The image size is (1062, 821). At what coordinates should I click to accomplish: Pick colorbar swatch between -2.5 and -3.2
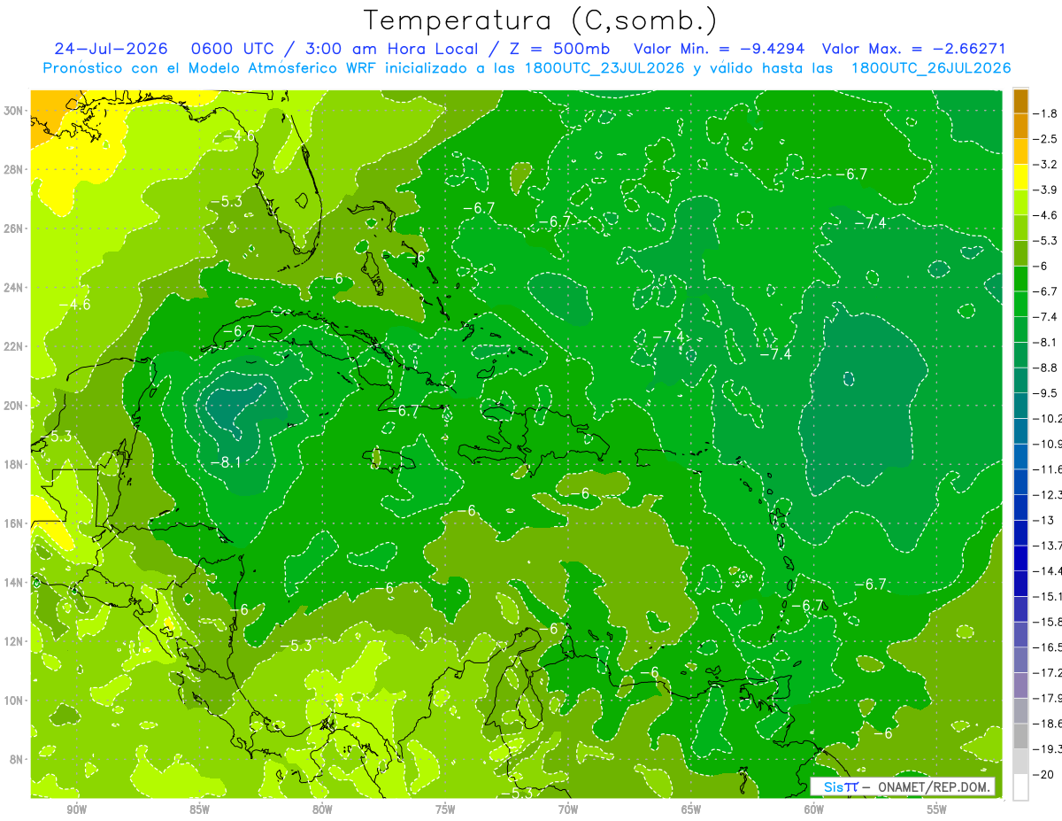pyautogui.click(x=1020, y=151)
